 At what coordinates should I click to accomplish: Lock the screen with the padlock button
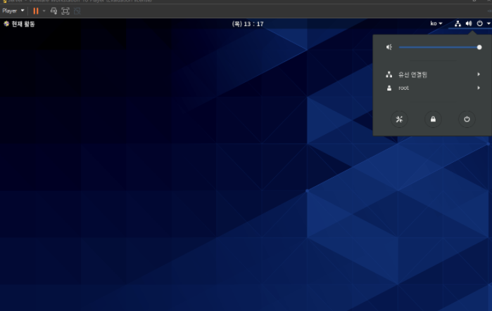[x=433, y=119]
